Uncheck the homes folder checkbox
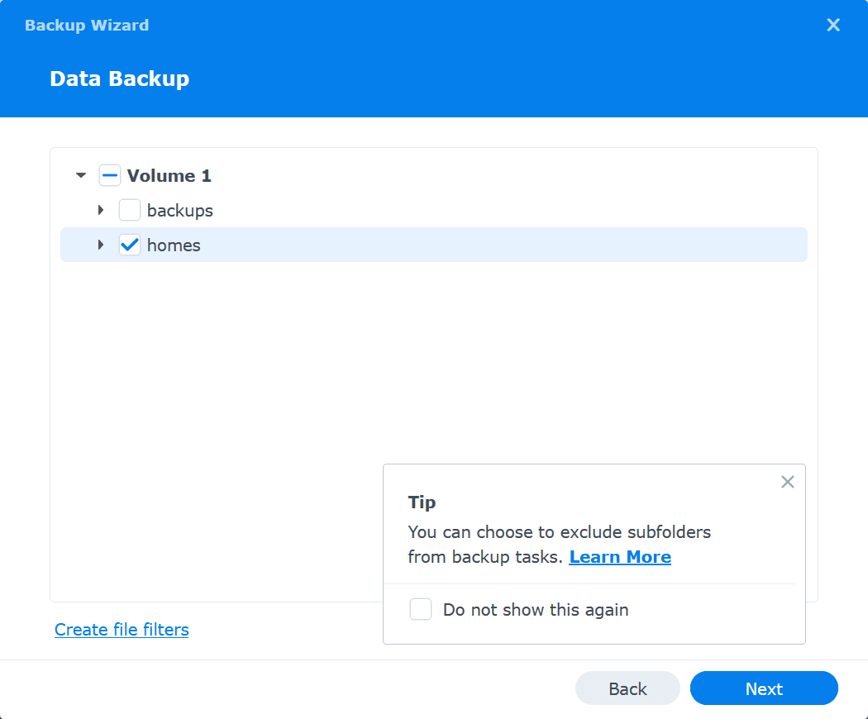This screenshot has height=719, width=868. tap(130, 245)
